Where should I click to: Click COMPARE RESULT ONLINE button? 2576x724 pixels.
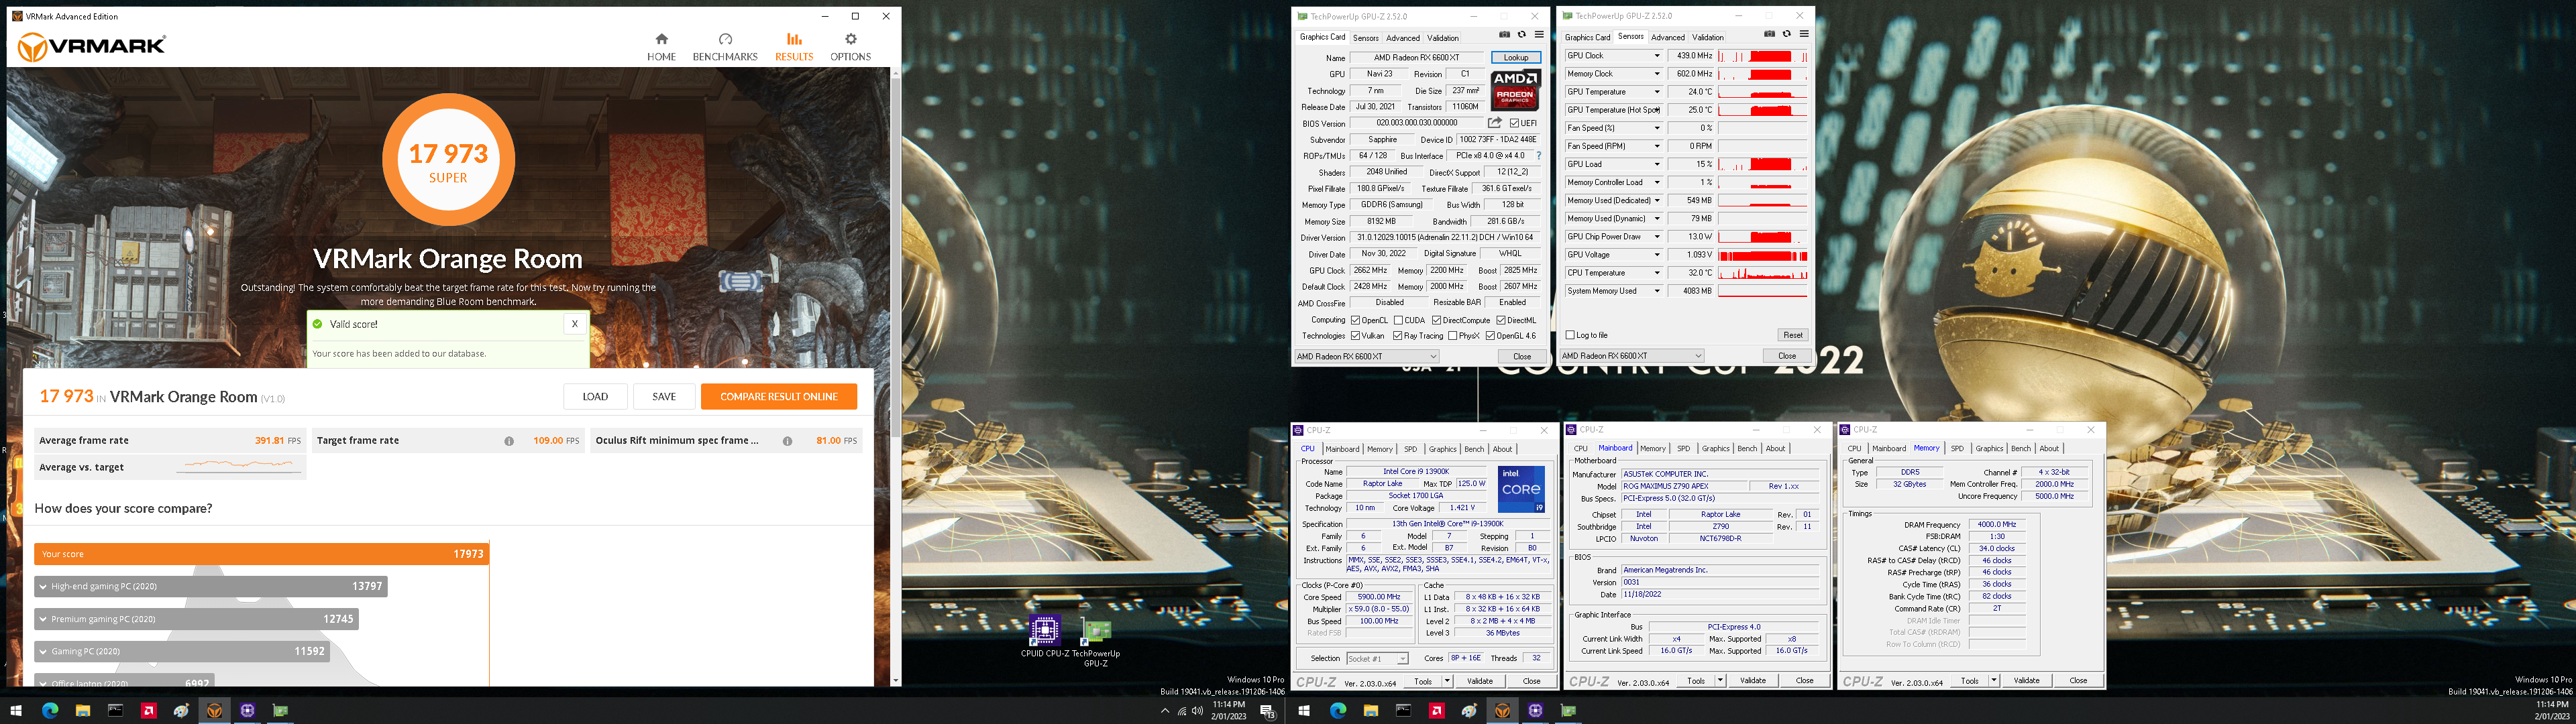779,397
